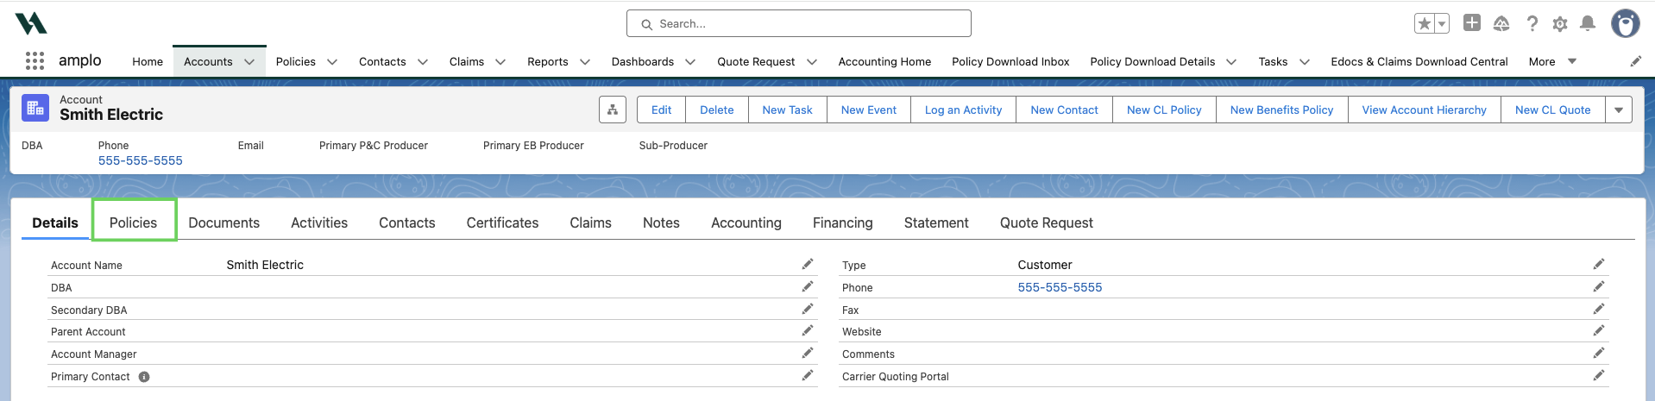Edit the Website field pencil icon
1655x401 pixels.
1599,330
